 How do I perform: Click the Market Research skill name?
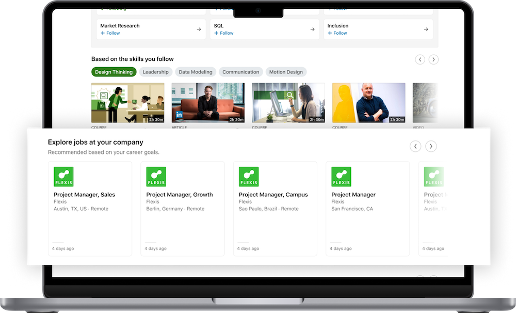120,26
